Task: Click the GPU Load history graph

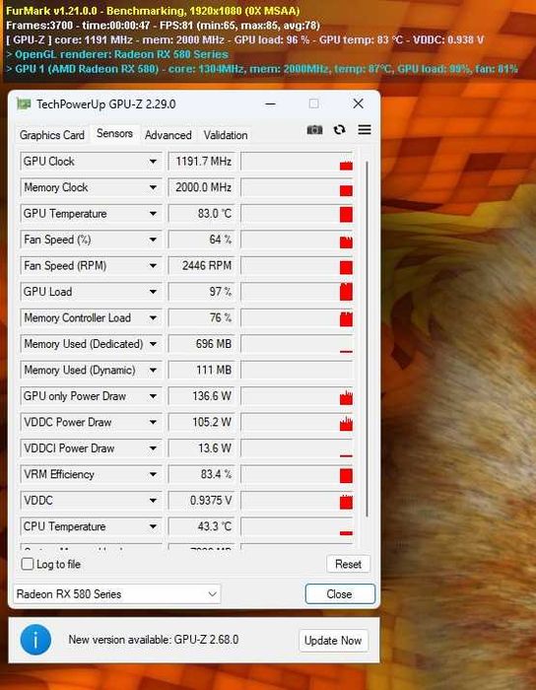Action: [x=298, y=292]
